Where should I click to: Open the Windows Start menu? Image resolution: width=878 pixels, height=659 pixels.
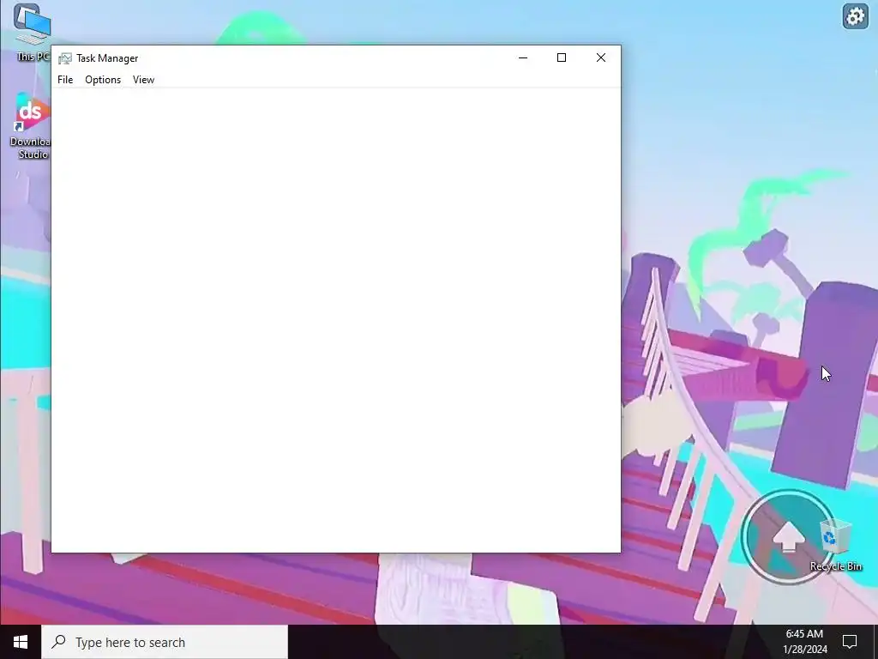pyautogui.click(x=21, y=642)
